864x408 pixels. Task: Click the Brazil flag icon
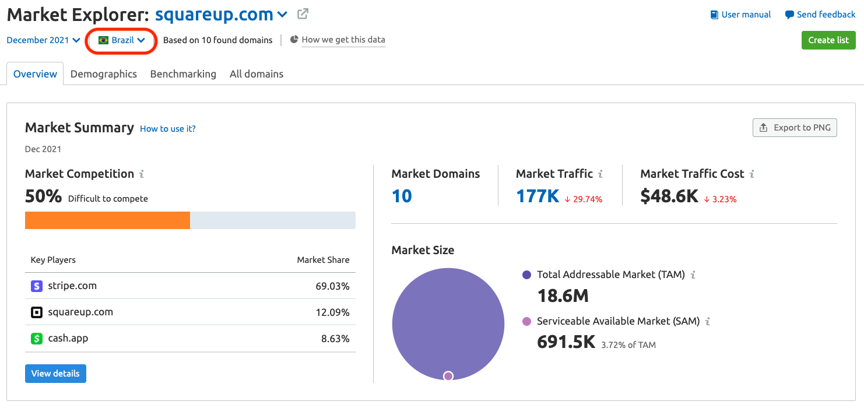coord(104,40)
